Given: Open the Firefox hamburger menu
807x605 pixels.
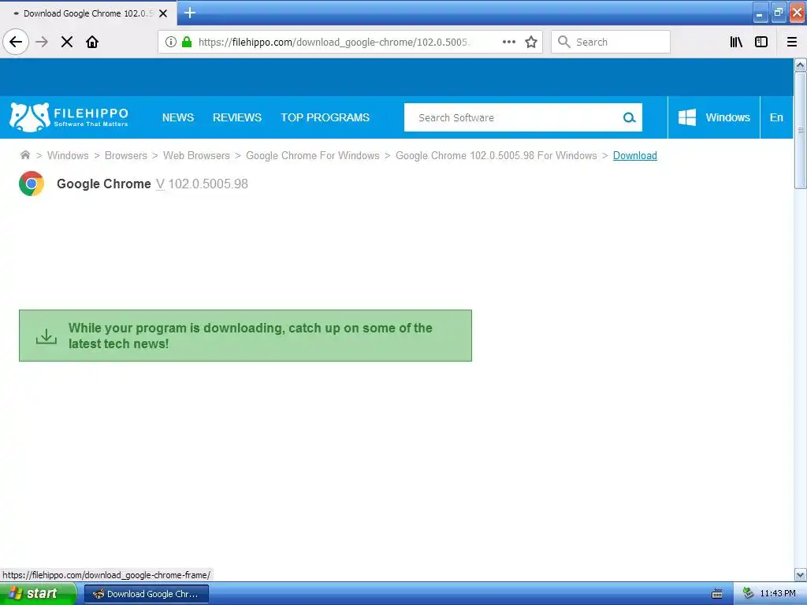Looking at the screenshot, I should (792, 42).
